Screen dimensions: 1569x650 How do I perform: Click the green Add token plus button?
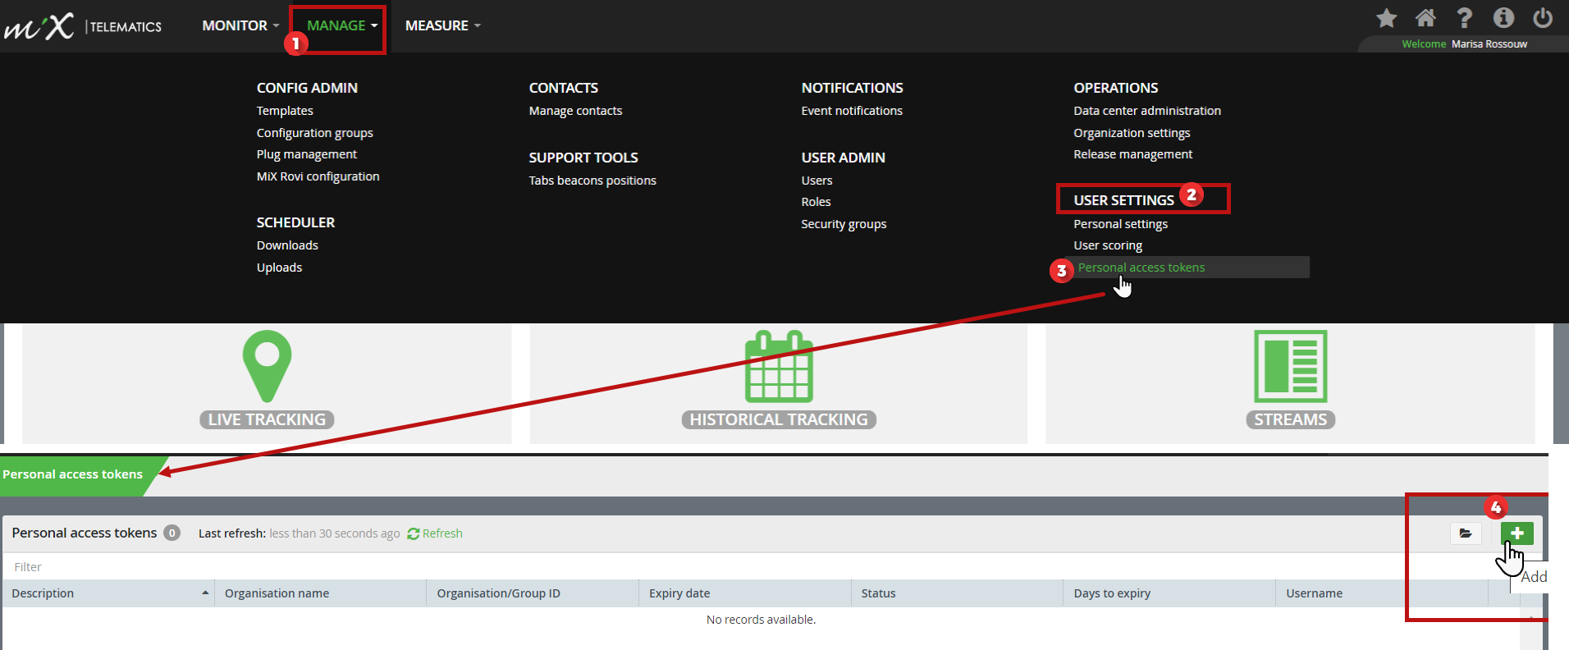(x=1516, y=533)
